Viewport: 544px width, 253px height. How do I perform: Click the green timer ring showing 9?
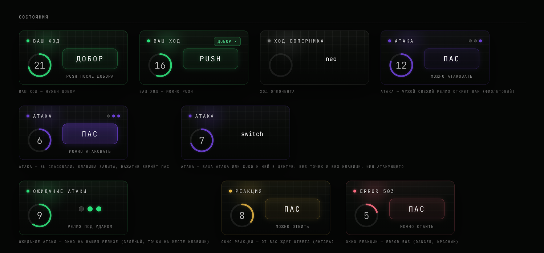coord(40,216)
